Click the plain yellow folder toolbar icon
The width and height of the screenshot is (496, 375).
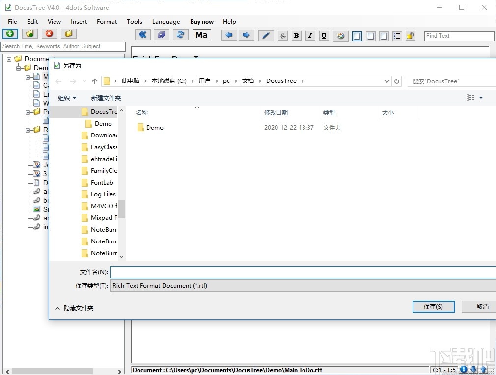[x=69, y=34]
